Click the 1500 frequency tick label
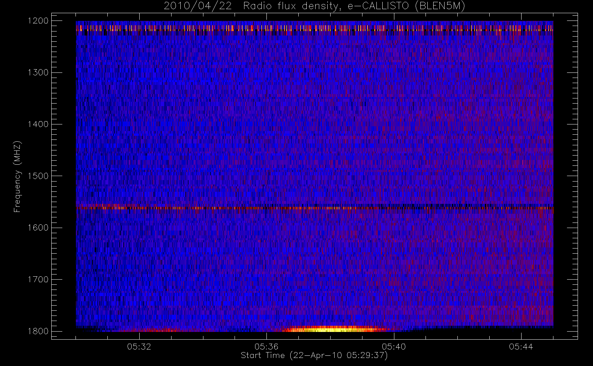The height and width of the screenshot is (366, 593). tap(38, 176)
